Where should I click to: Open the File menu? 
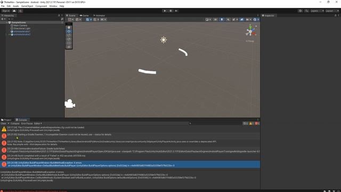tap(3, 6)
